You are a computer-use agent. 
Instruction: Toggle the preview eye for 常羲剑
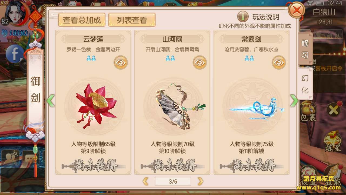[x=279, y=62]
